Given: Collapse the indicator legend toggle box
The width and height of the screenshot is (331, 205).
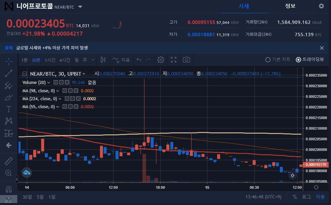Looking at the screenshot, I should [x=25, y=74].
